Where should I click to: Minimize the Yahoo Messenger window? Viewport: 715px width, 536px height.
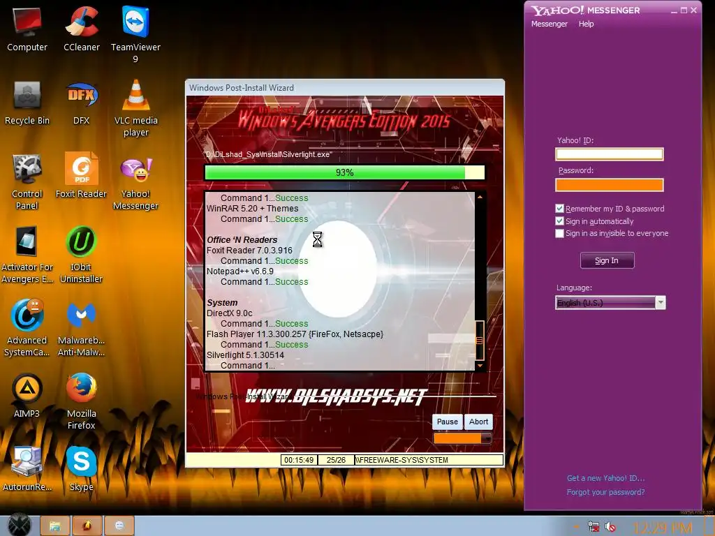point(674,10)
